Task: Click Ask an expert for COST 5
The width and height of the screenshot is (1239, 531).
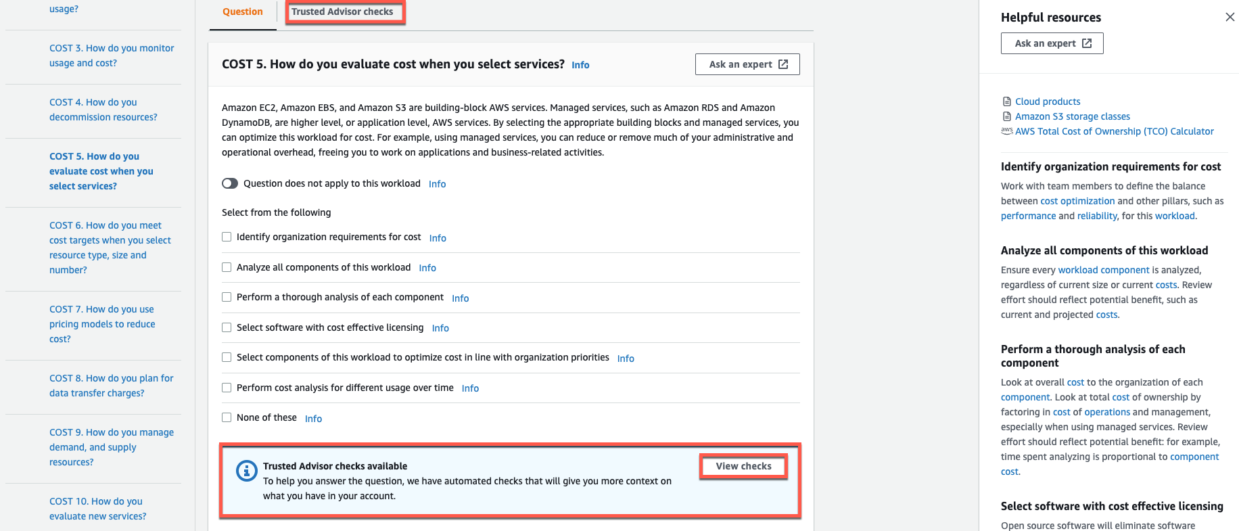Action: tap(747, 64)
